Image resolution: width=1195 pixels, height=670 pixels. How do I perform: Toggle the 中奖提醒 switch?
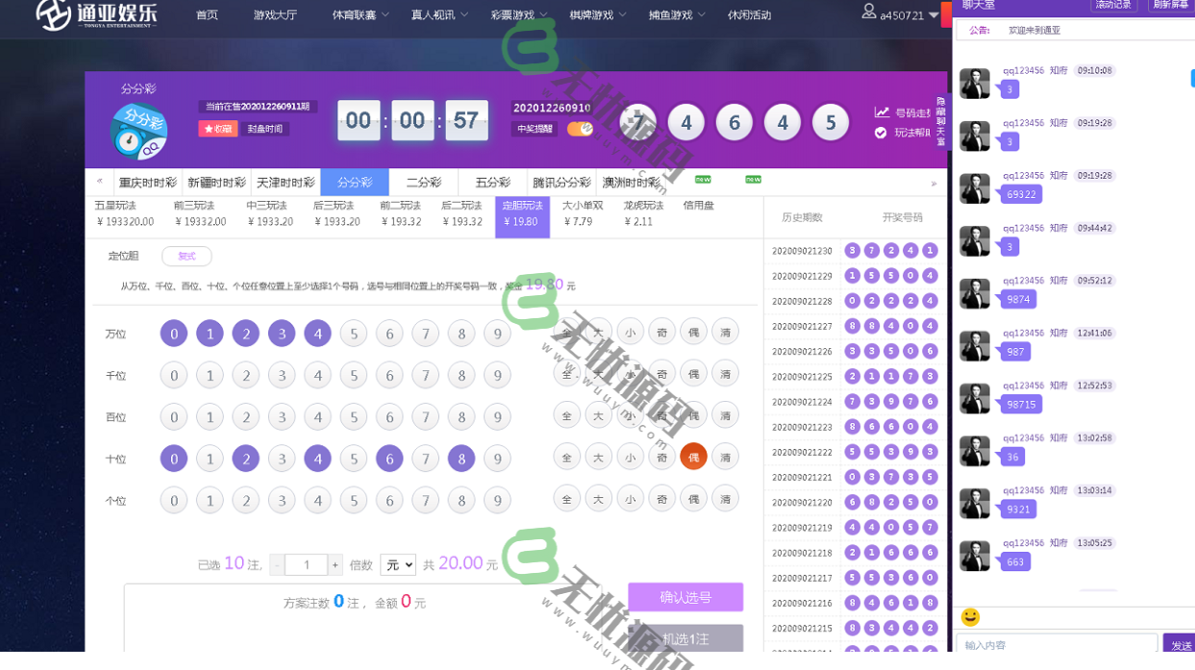point(580,129)
